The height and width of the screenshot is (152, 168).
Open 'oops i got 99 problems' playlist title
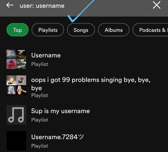pos(91,84)
